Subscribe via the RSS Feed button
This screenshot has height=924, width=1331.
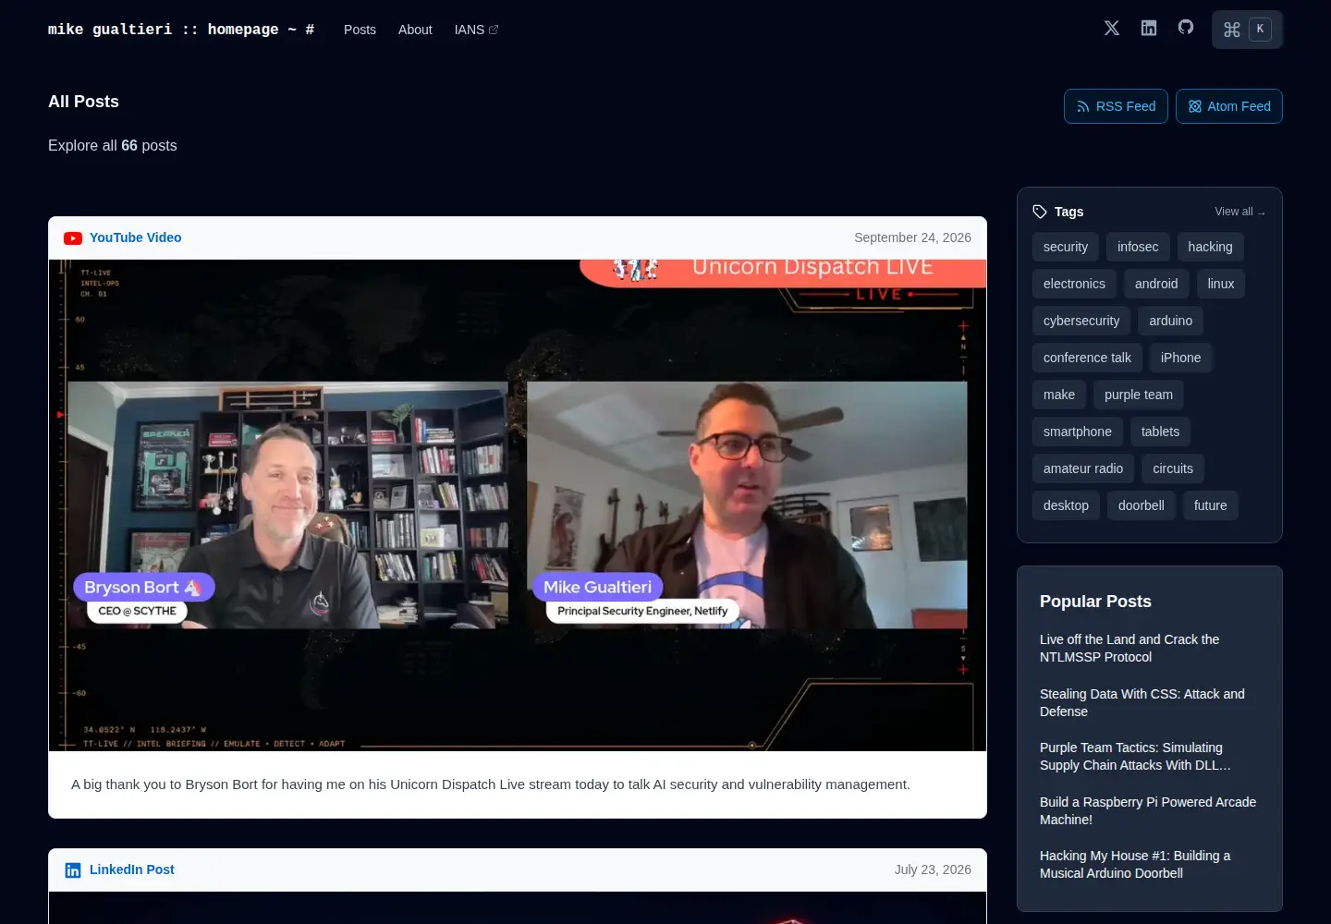tap(1116, 106)
